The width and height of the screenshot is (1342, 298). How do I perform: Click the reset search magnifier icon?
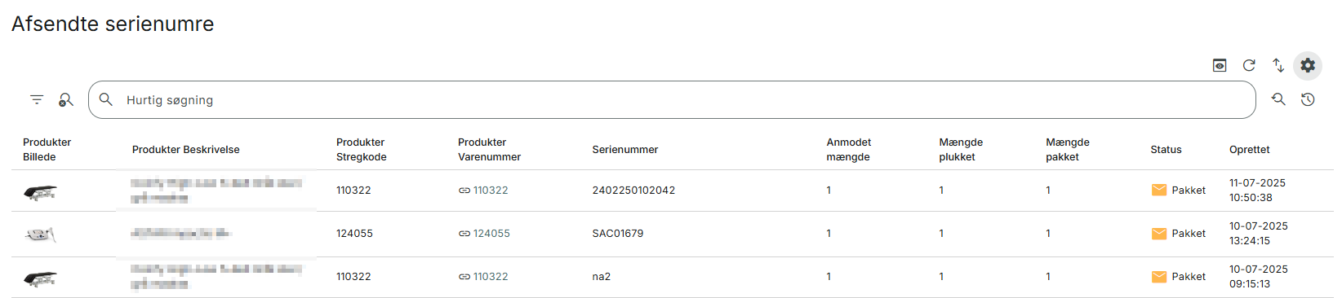(x=1278, y=99)
